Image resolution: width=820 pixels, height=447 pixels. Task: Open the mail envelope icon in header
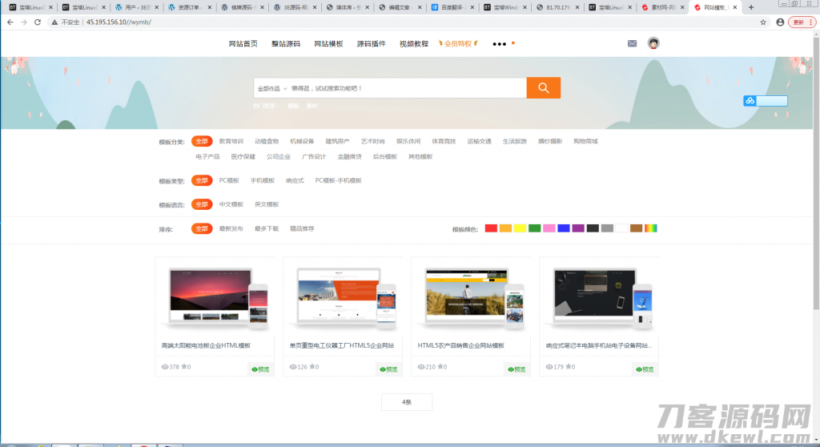(632, 43)
